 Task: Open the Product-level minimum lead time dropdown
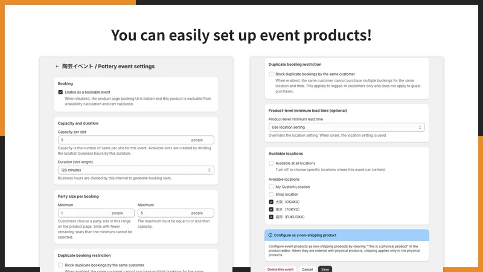pos(347,128)
